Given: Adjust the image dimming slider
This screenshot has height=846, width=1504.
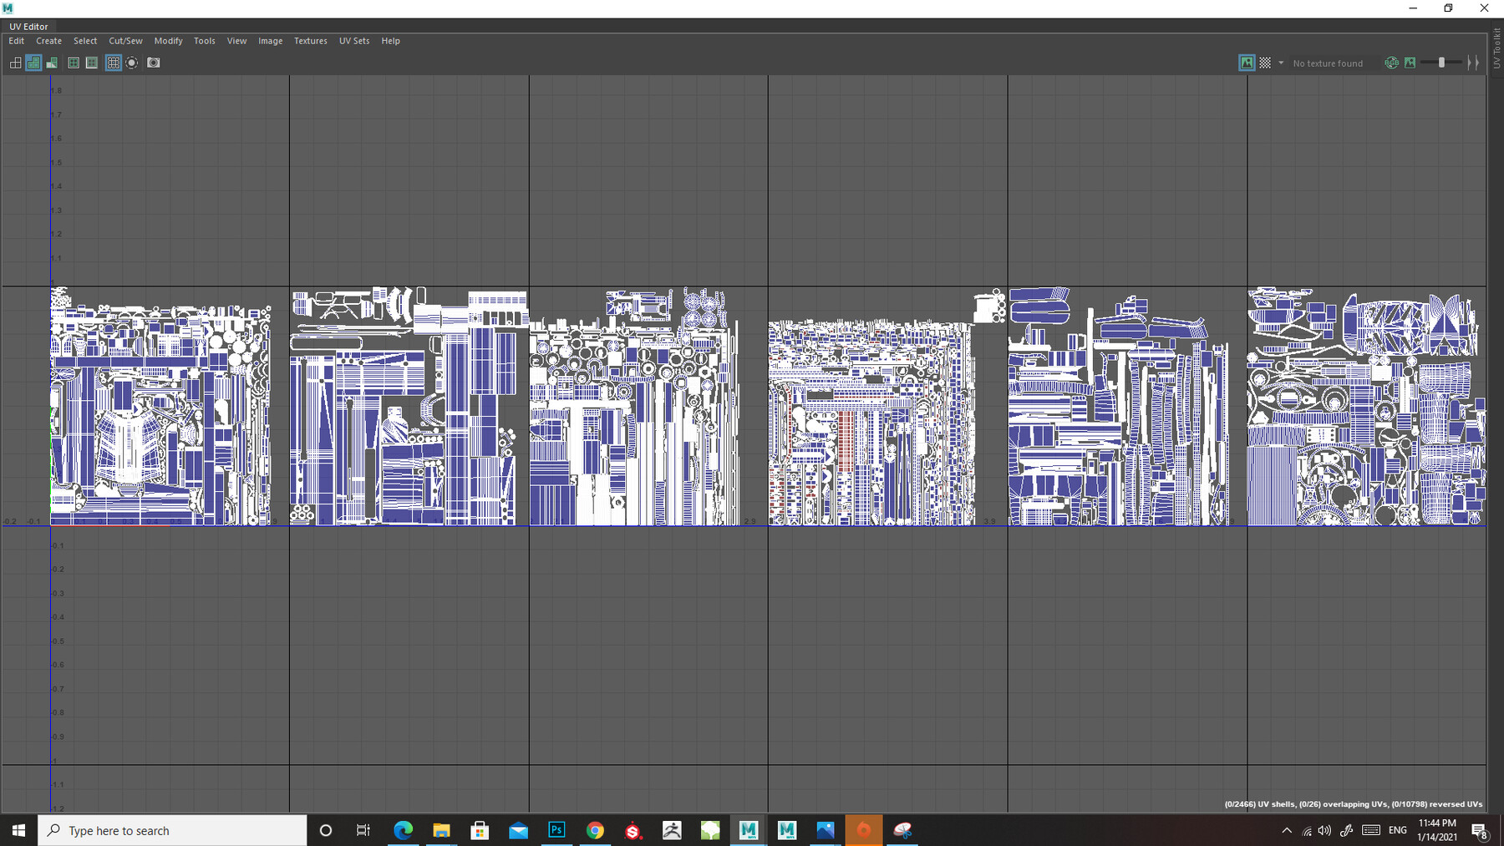Looking at the screenshot, I should pyautogui.click(x=1442, y=63).
